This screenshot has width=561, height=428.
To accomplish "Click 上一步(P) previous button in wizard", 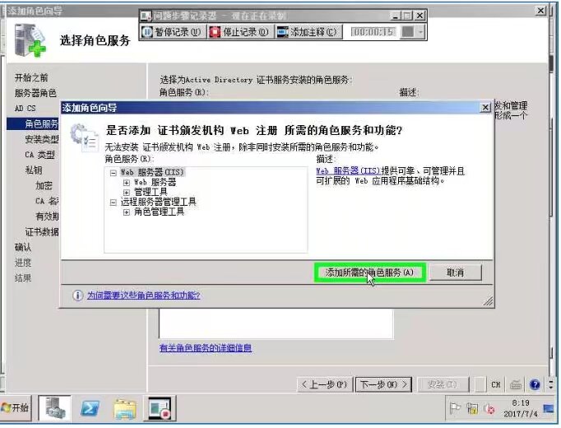I will tap(325, 384).
